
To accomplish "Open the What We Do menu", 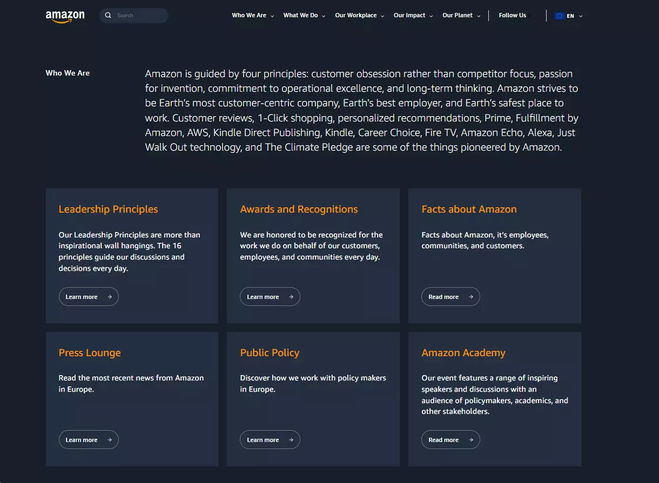I will coord(300,15).
